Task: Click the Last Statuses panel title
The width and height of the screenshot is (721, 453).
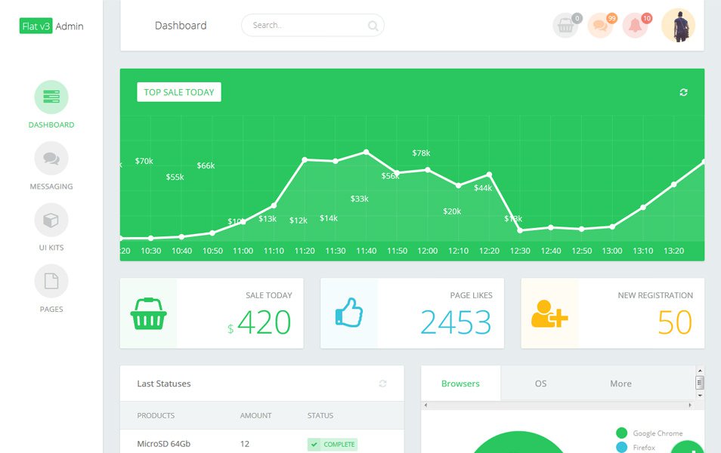Action: tap(164, 384)
